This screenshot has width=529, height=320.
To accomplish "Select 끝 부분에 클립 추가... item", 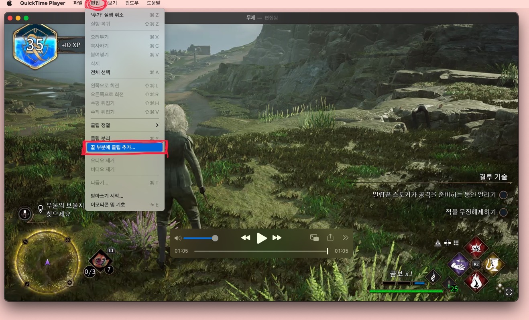I will tap(125, 147).
